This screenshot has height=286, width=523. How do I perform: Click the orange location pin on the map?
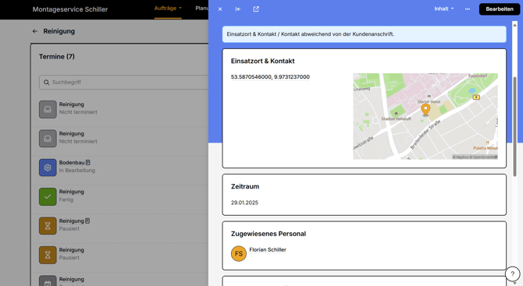tap(425, 110)
